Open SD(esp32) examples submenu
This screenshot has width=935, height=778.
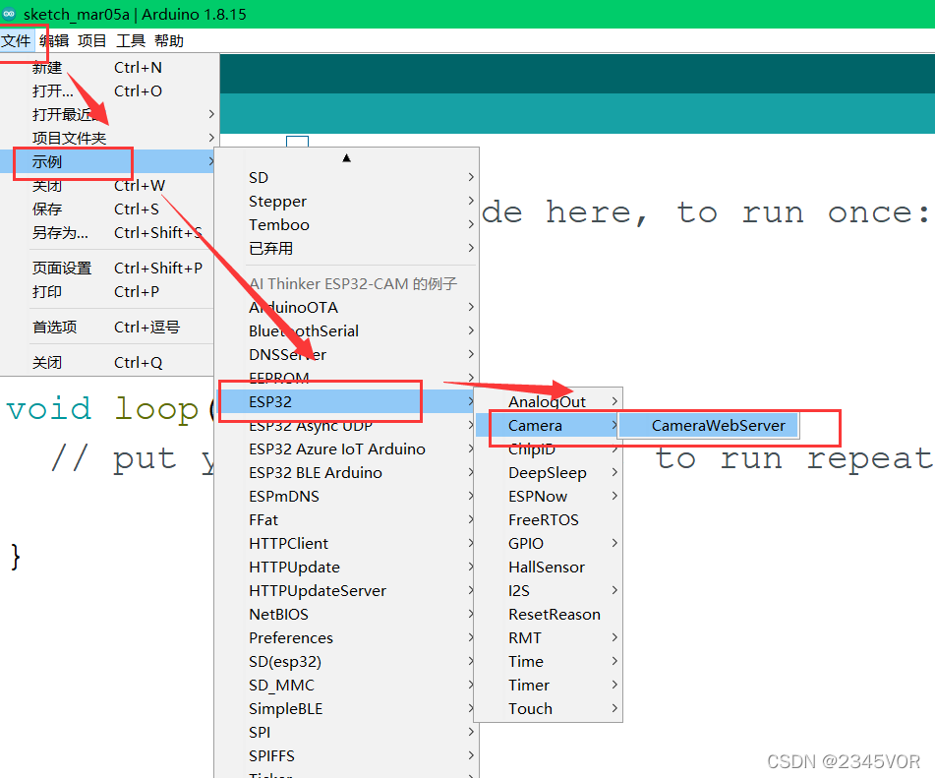pos(346,661)
